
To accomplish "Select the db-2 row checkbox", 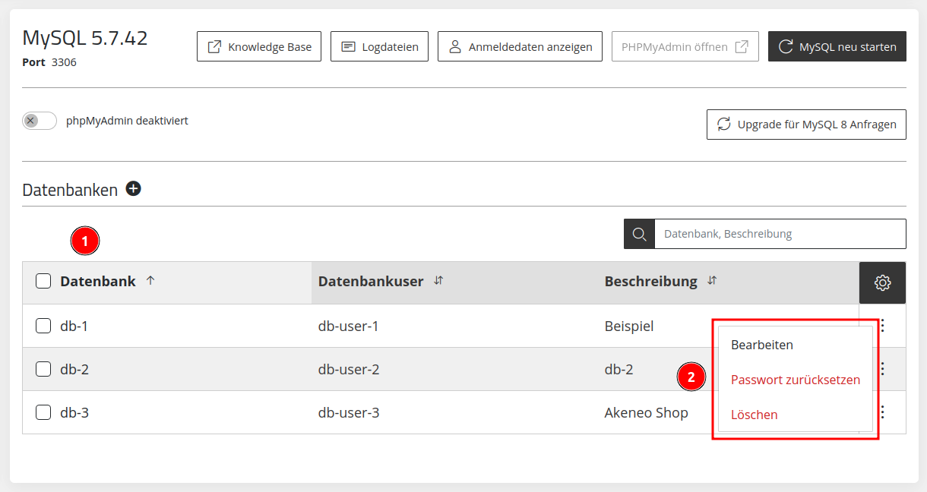I will pos(43,369).
